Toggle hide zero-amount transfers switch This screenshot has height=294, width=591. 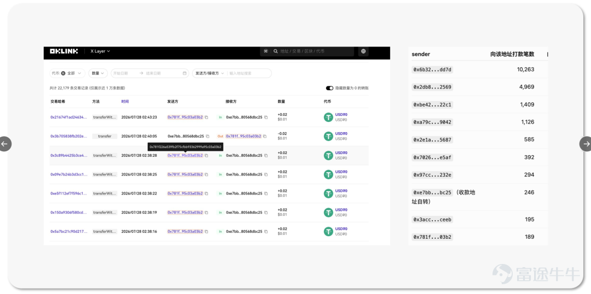[329, 88]
